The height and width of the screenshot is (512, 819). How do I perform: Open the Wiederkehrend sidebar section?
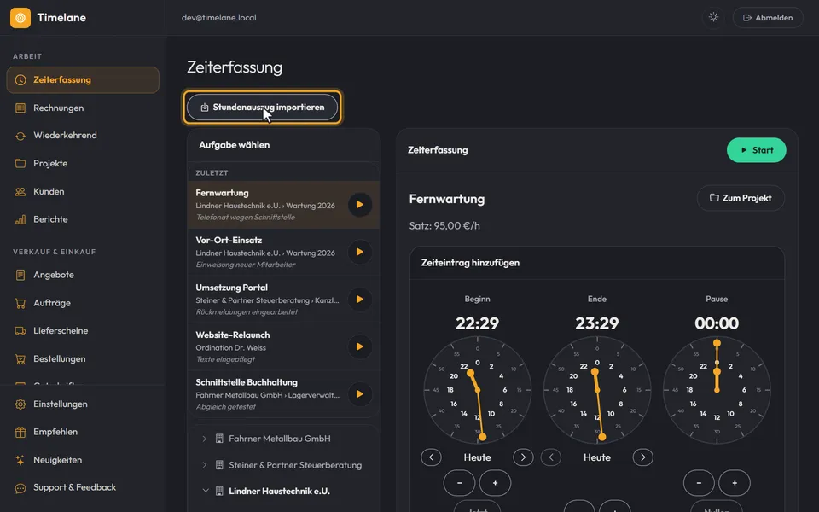point(83,136)
